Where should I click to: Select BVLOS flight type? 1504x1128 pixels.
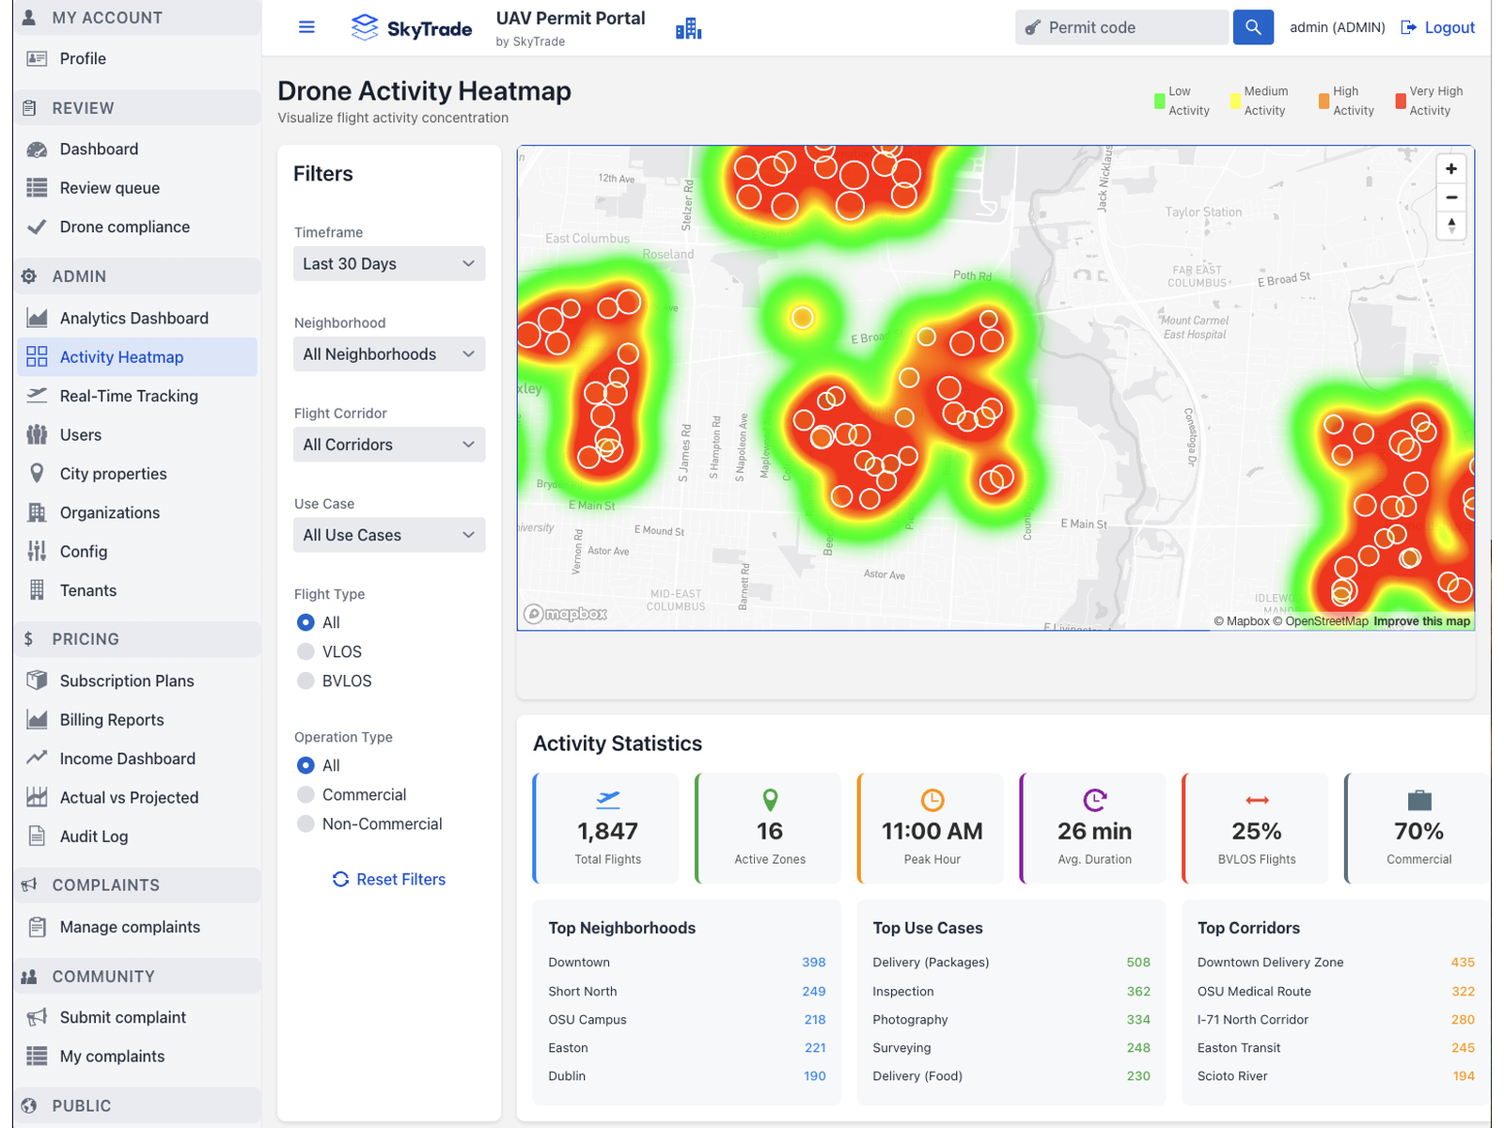coord(305,681)
